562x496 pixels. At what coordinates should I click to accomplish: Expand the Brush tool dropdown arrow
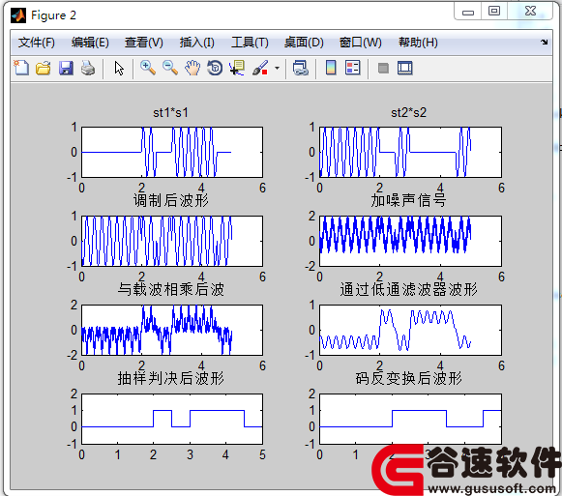click(x=277, y=68)
